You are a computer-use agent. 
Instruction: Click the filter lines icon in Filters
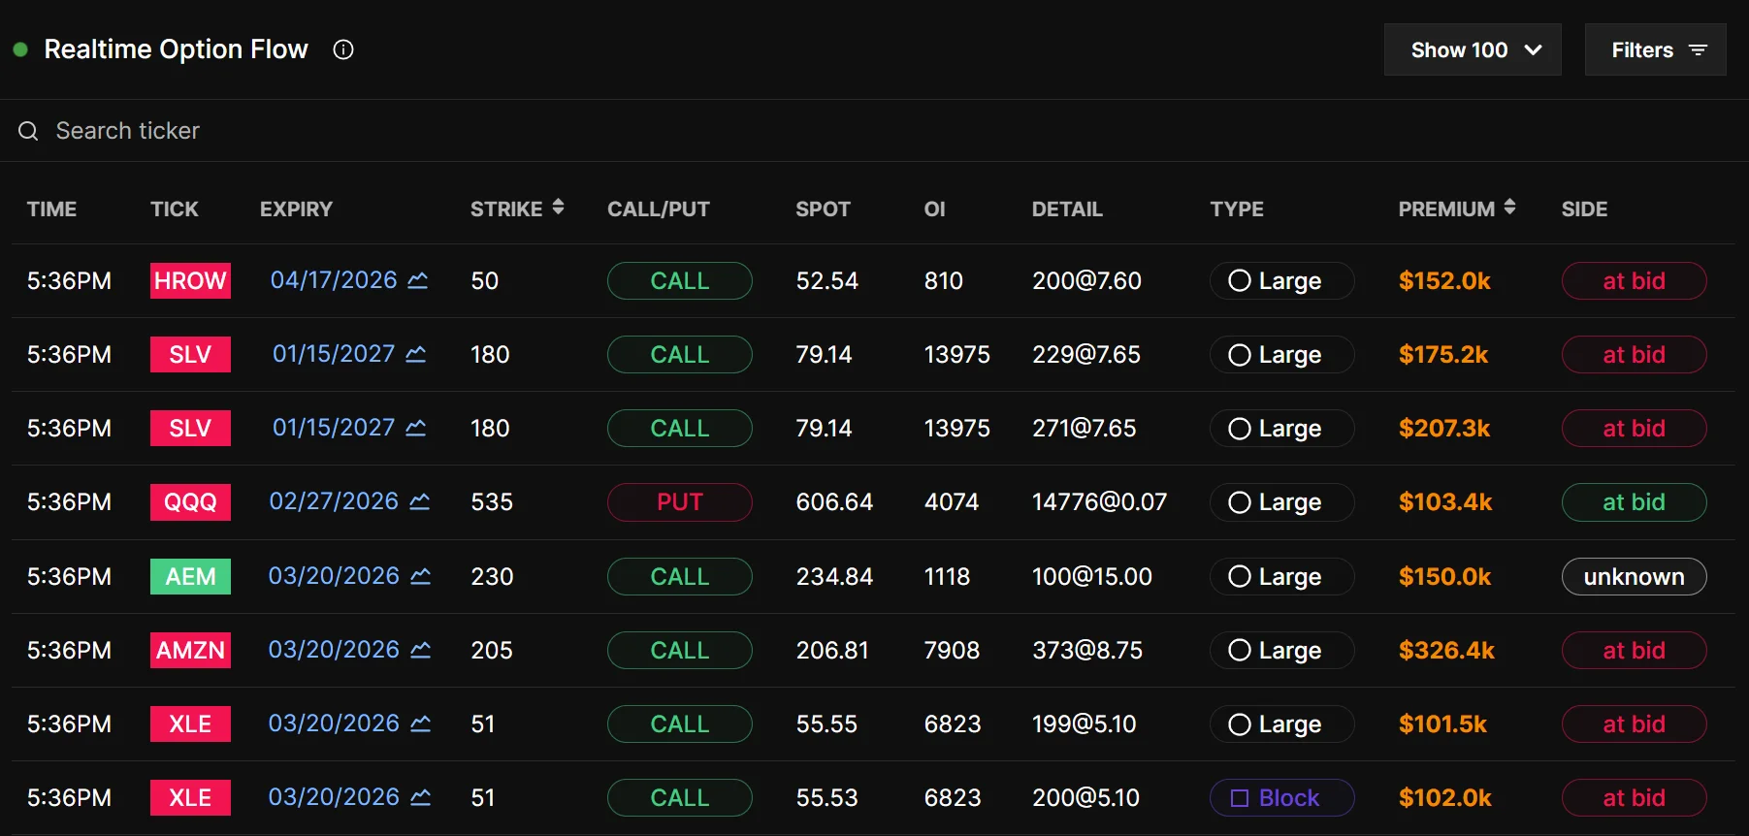click(x=1698, y=49)
